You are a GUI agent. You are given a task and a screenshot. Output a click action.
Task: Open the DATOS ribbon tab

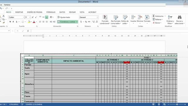click(62, 12)
